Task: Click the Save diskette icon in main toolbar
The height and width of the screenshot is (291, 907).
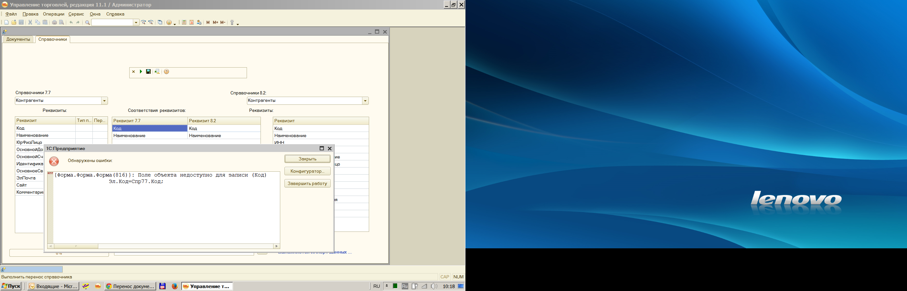Action: pyautogui.click(x=21, y=23)
